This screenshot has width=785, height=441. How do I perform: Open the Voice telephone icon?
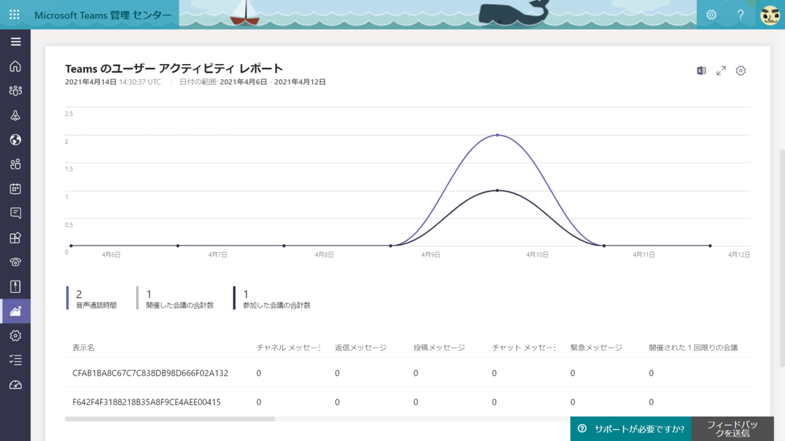(16, 262)
